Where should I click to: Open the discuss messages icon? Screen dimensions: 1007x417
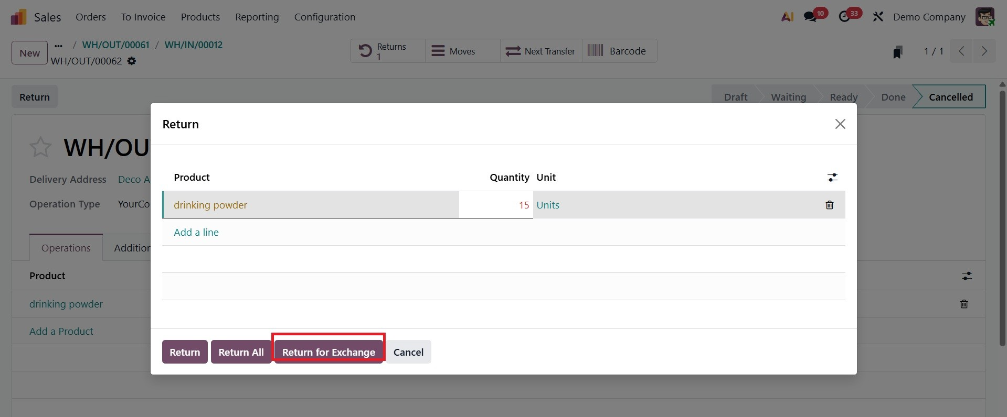point(810,17)
